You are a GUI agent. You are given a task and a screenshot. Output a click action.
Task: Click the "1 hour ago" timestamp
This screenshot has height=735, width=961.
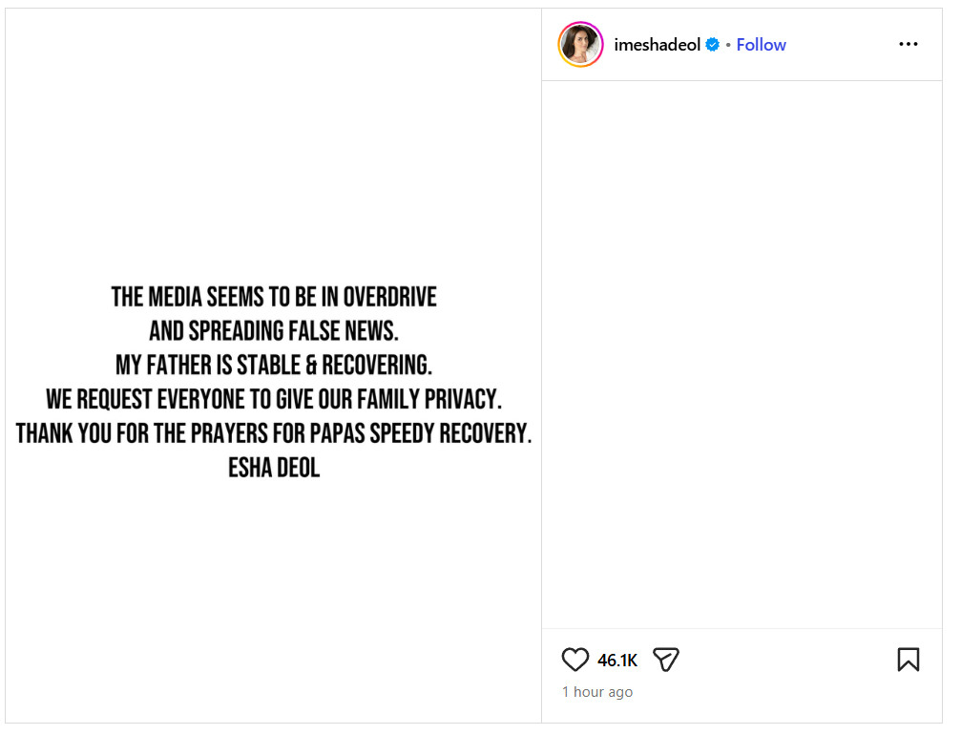click(597, 692)
